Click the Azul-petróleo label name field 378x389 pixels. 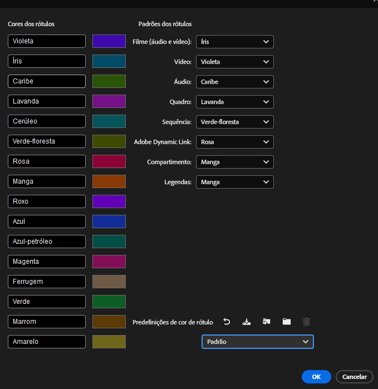(x=47, y=242)
